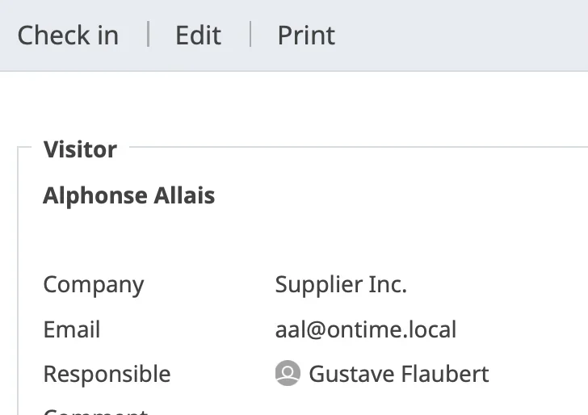The height and width of the screenshot is (415, 588).
Task: Click the partially visible Comment label
Action: (x=95, y=412)
